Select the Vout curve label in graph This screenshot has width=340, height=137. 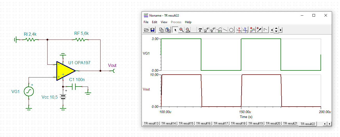click(146, 89)
